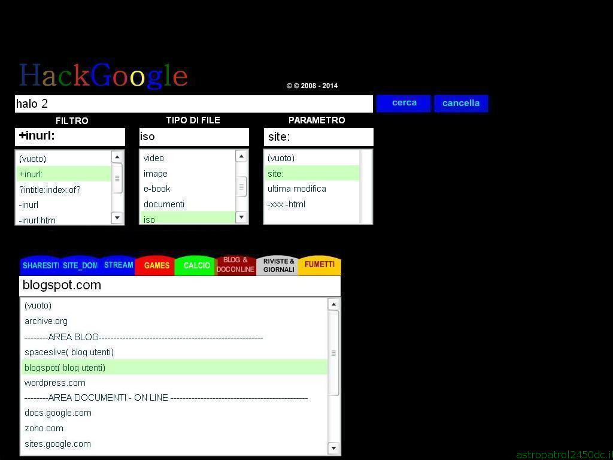Screen dimensions: 613x460
Task: Select iso file type
Action: (188, 218)
